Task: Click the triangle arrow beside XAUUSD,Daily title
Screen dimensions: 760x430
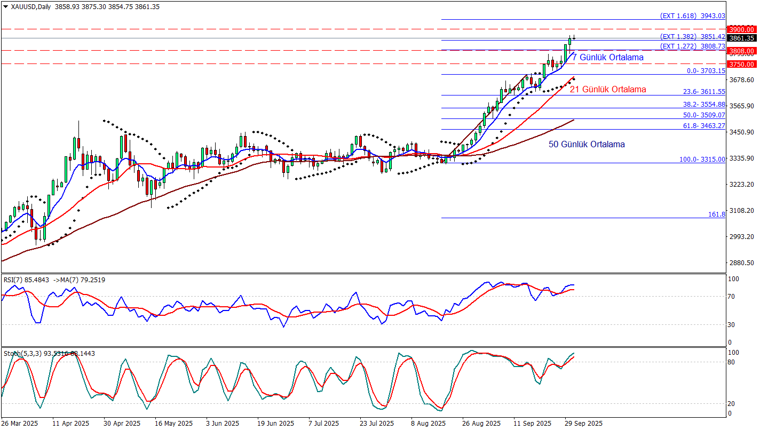Action: click(5, 7)
